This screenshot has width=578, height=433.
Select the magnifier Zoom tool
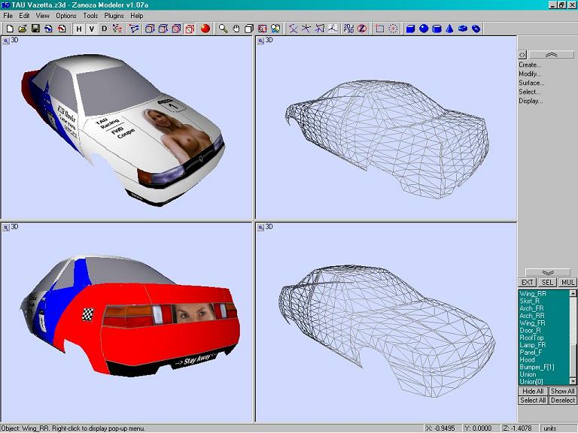tap(223, 29)
